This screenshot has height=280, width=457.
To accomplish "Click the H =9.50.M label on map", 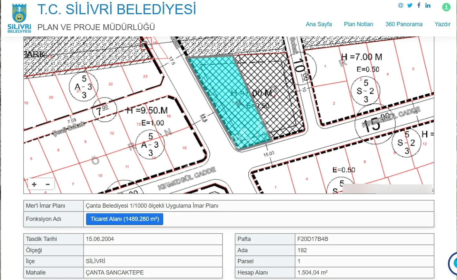I will pos(147,111).
